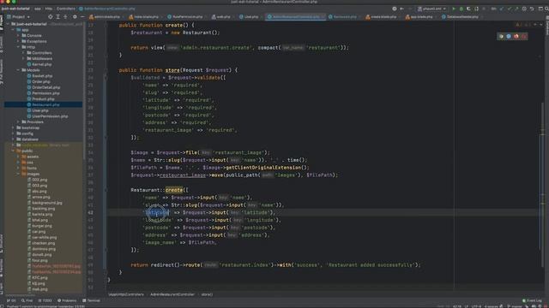549x308 pixels.
Task: Click the Select Opened File target icon
Action: click(51, 17)
